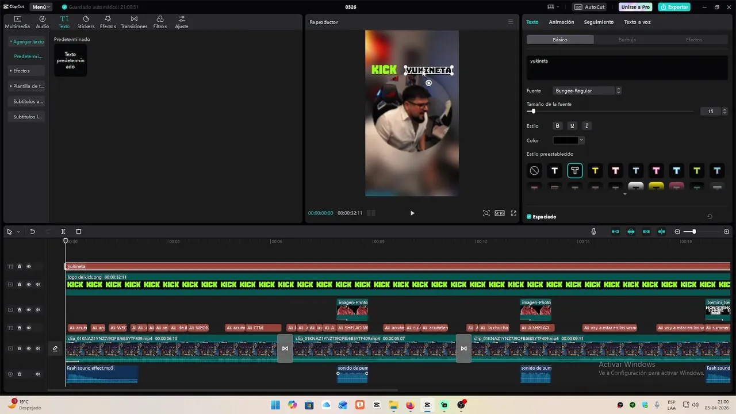Click the black text color swatch
The width and height of the screenshot is (736, 414).
(566, 140)
